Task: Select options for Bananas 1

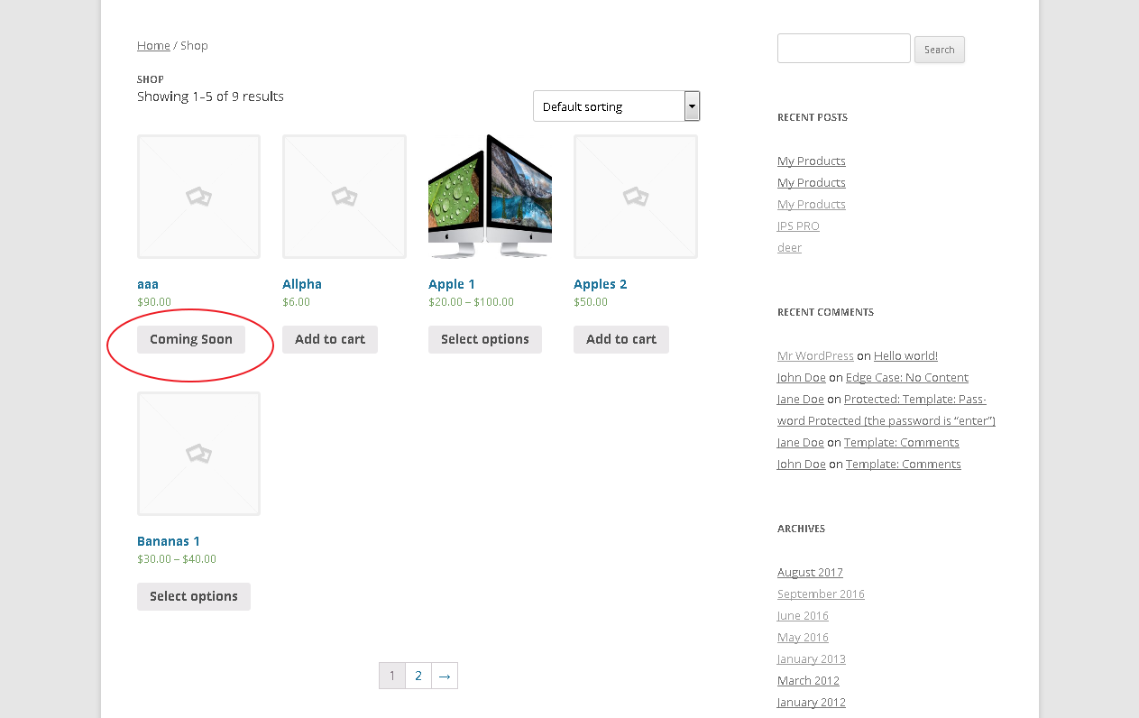Action: pyautogui.click(x=194, y=596)
